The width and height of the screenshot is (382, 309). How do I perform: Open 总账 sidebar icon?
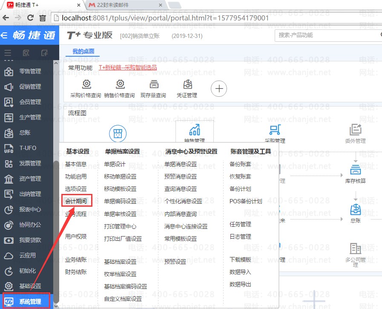coord(9,133)
